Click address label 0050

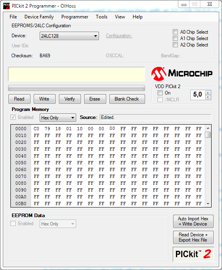click(21, 163)
